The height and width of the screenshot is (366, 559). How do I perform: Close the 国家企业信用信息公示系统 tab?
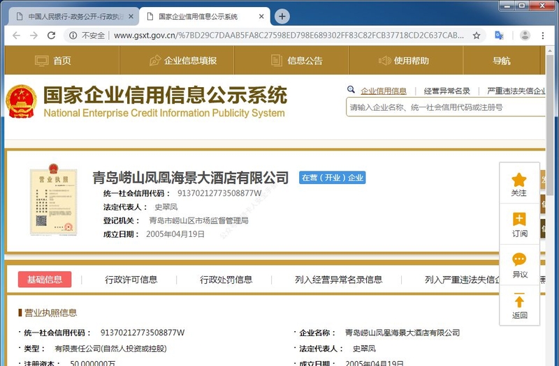pos(261,16)
